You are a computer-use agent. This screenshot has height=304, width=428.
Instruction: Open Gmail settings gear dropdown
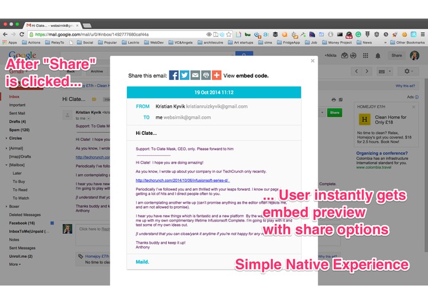click(x=409, y=71)
